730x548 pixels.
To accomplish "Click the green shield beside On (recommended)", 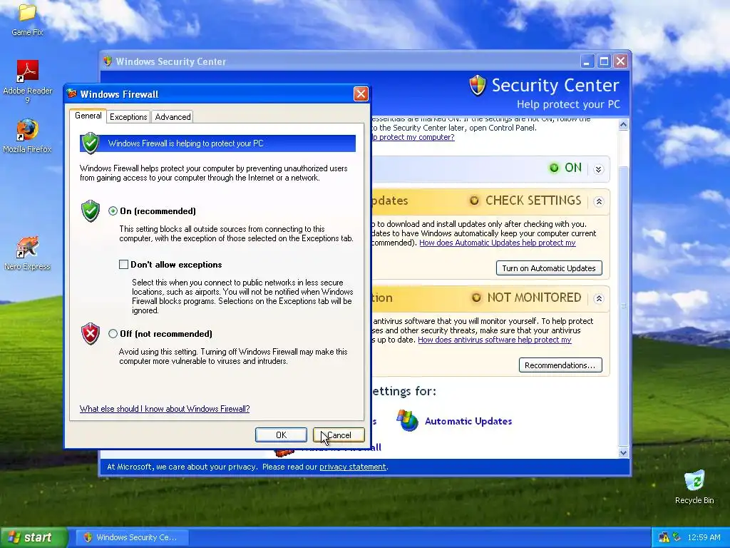I will pos(91,211).
